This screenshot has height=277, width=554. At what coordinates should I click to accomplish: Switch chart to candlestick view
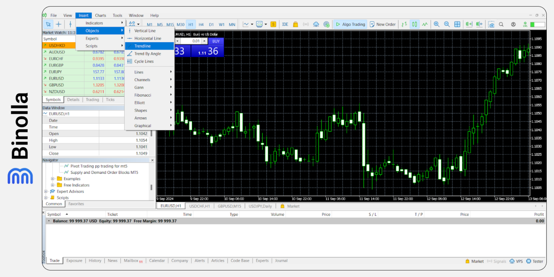pyautogui.click(x=414, y=24)
